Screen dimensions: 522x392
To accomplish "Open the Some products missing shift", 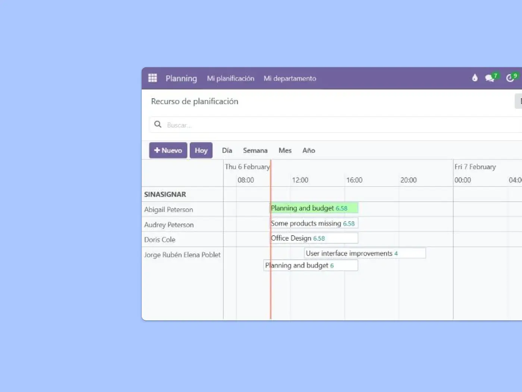I will click(314, 223).
